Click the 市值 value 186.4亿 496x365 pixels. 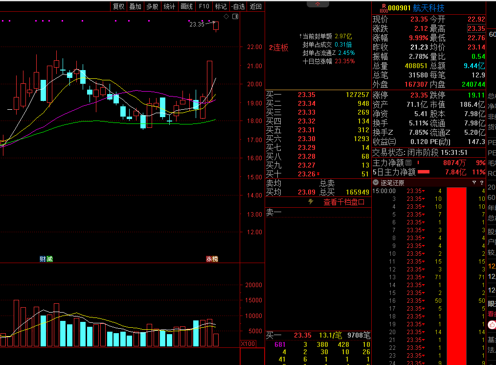click(472, 104)
